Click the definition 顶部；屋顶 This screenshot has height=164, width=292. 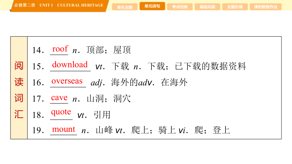(x=109, y=50)
